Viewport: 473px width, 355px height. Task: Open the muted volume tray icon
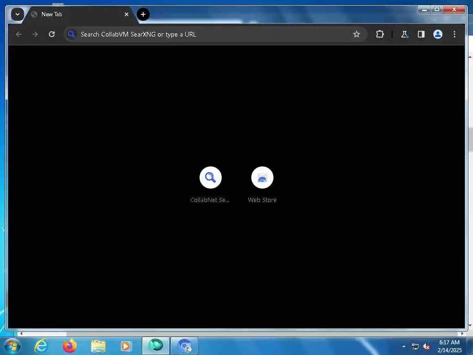[x=426, y=347]
